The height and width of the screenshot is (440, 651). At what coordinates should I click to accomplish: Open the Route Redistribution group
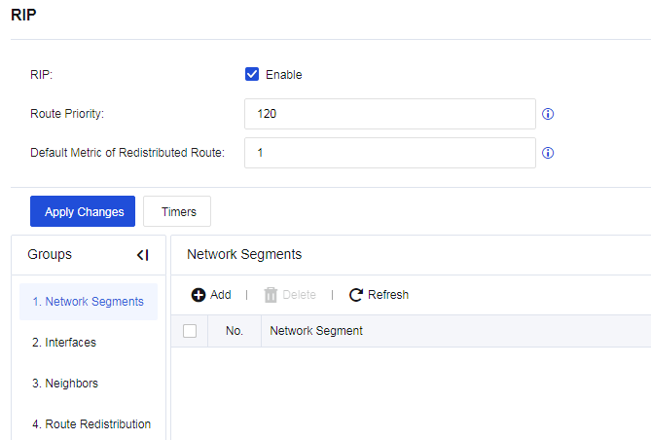tap(91, 424)
